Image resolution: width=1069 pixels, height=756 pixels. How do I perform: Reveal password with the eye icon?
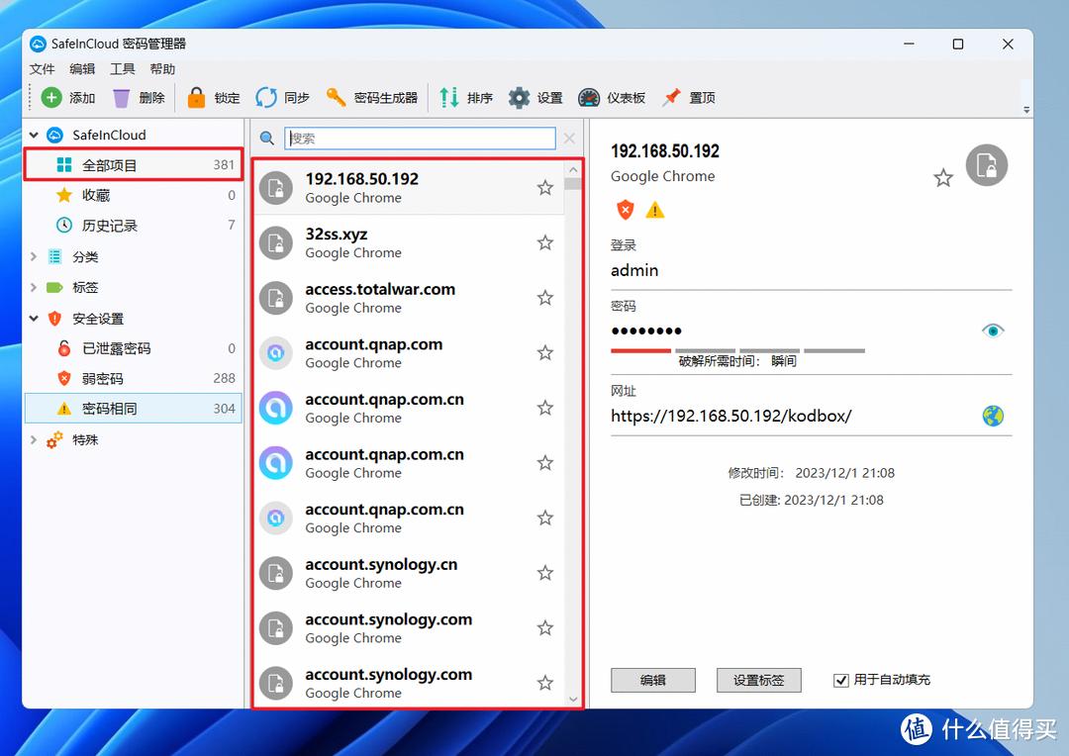point(993,331)
